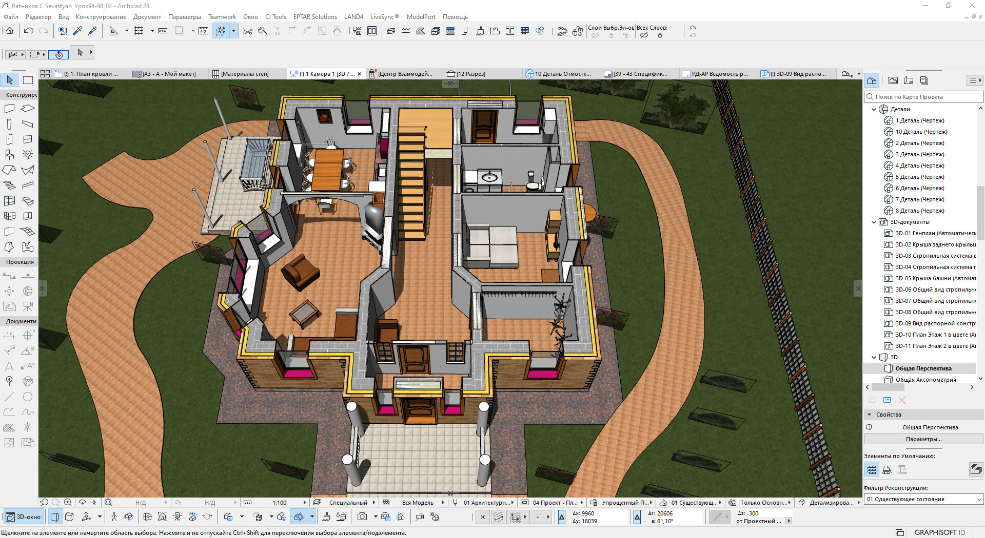Screen dimensions: 985x538
Task: Click the scale 1:100 field
Action: (x=280, y=503)
